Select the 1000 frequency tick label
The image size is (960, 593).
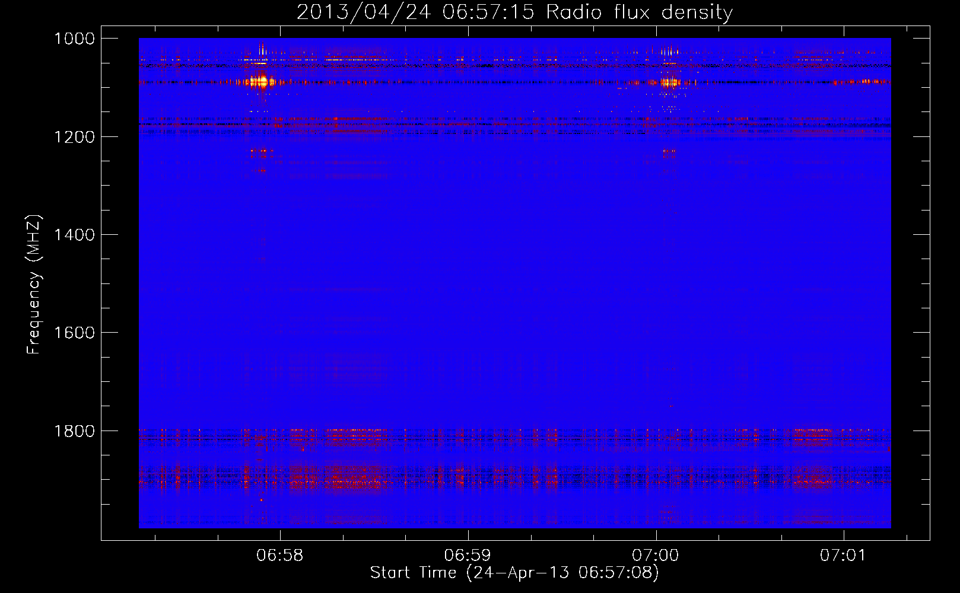coord(74,39)
